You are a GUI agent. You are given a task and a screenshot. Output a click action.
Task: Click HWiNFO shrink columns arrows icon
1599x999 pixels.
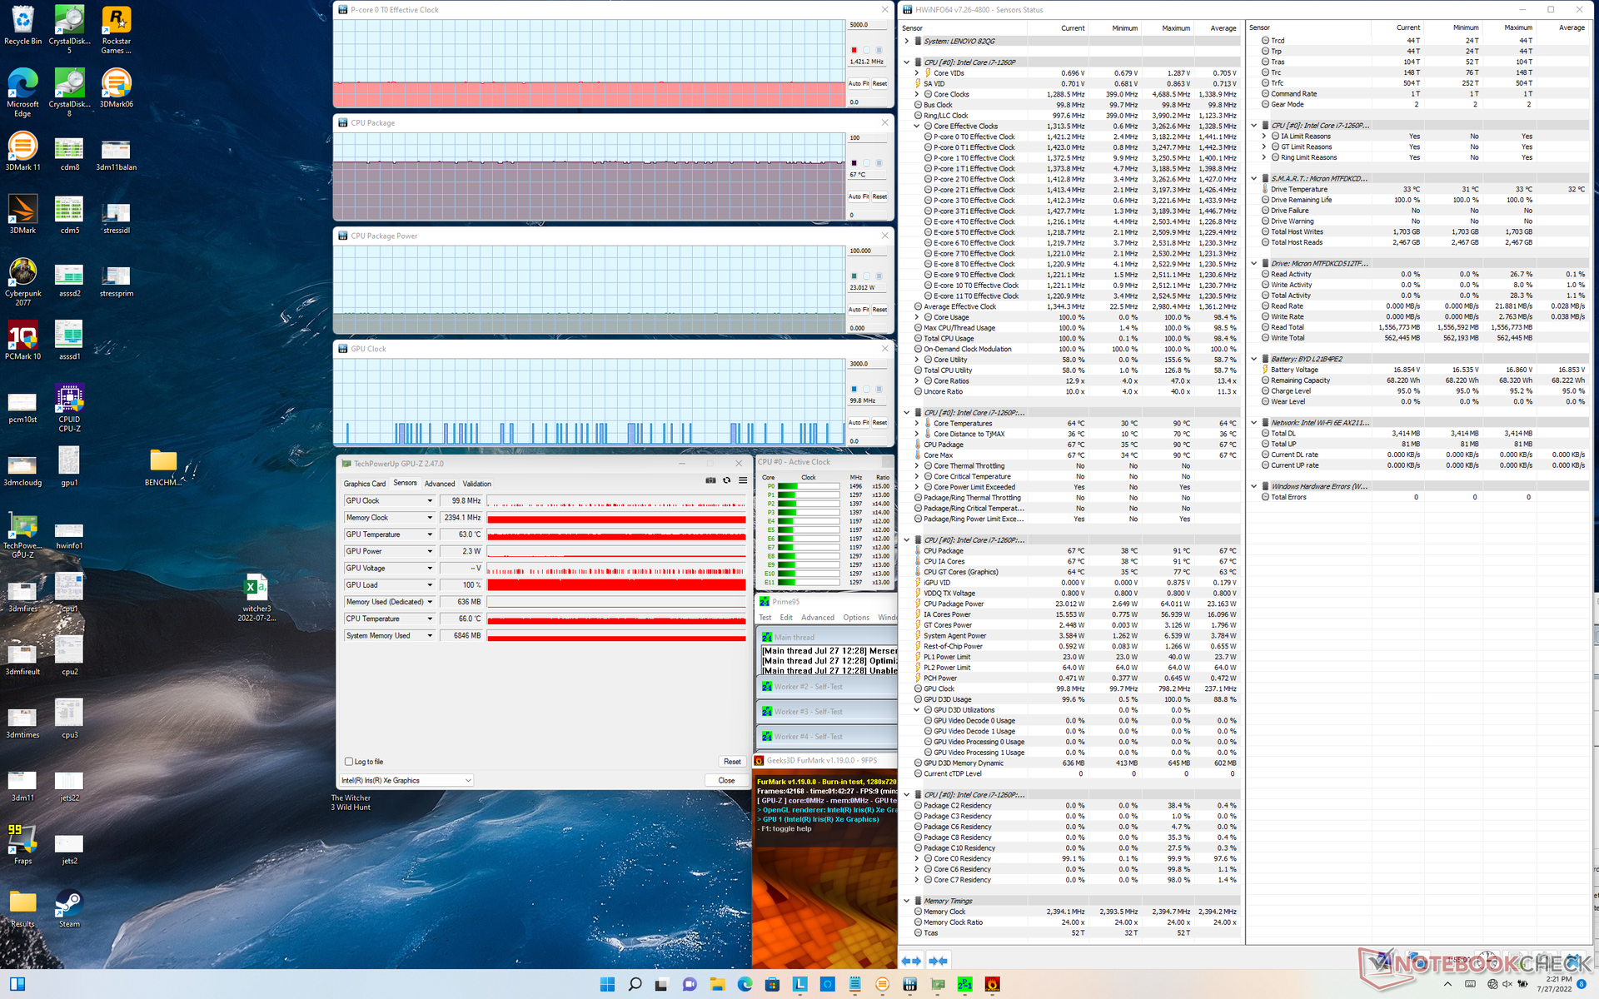[939, 961]
